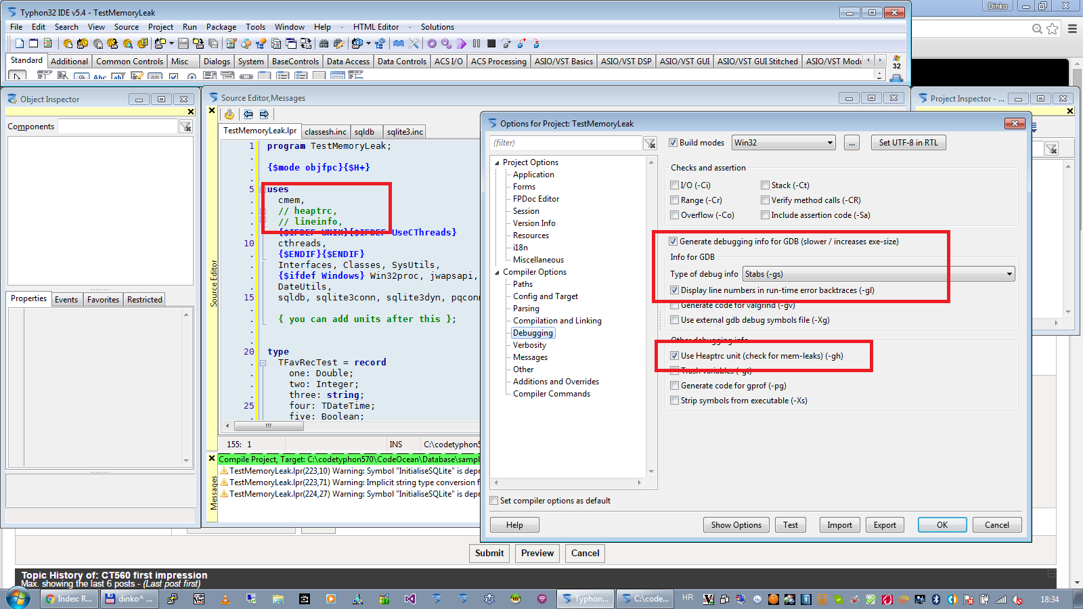Click the OK button in options dialog
1083x609 pixels.
(942, 524)
